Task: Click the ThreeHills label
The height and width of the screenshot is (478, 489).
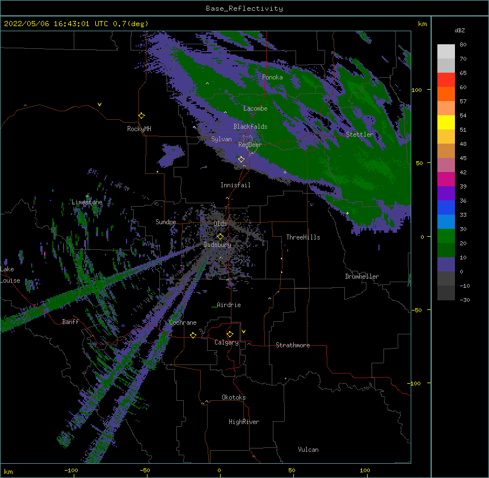Action: tap(303, 237)
